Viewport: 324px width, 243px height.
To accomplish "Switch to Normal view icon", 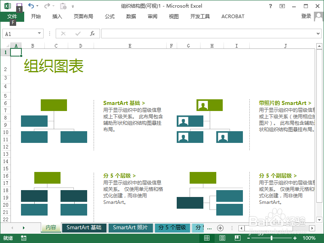I will click(x=207, y=238).
